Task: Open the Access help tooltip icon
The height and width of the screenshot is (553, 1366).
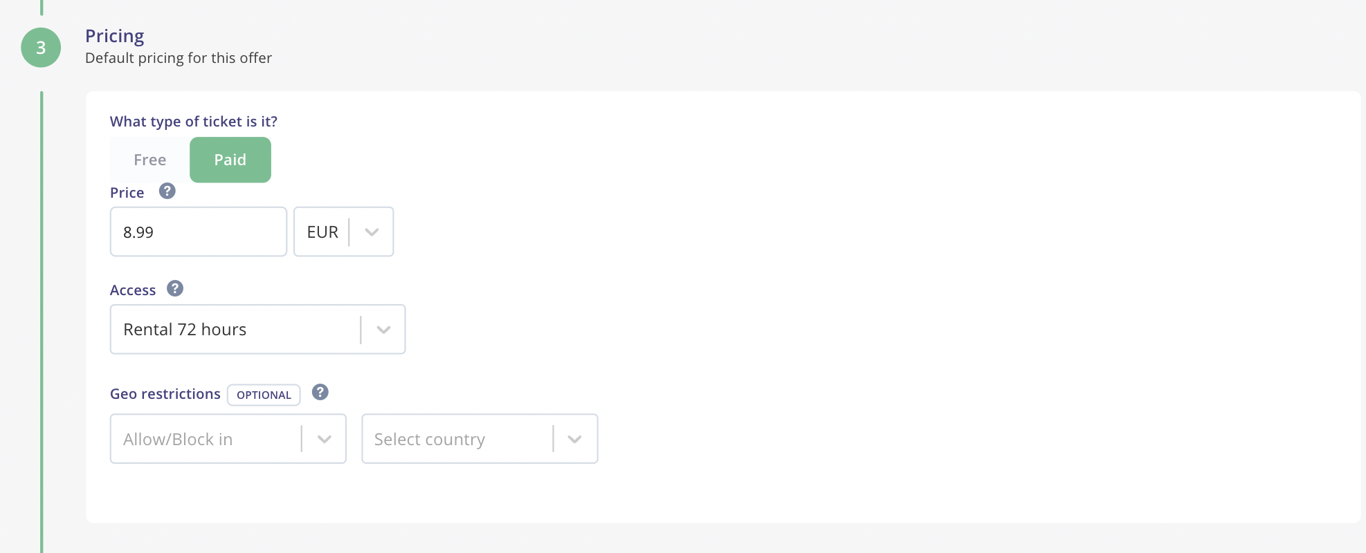Action: tap(175, 288)
